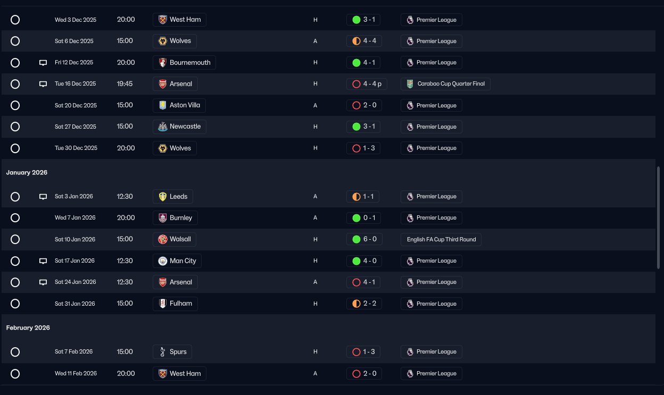Click the orange draw indicator on Fulham result
The height and width of the screenshot is (395, 664).
pyautogui.click(x=356, y=304)
